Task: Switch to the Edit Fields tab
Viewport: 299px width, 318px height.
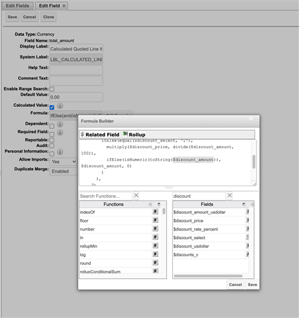Action: pyautogui.click(x=17, y=6)
